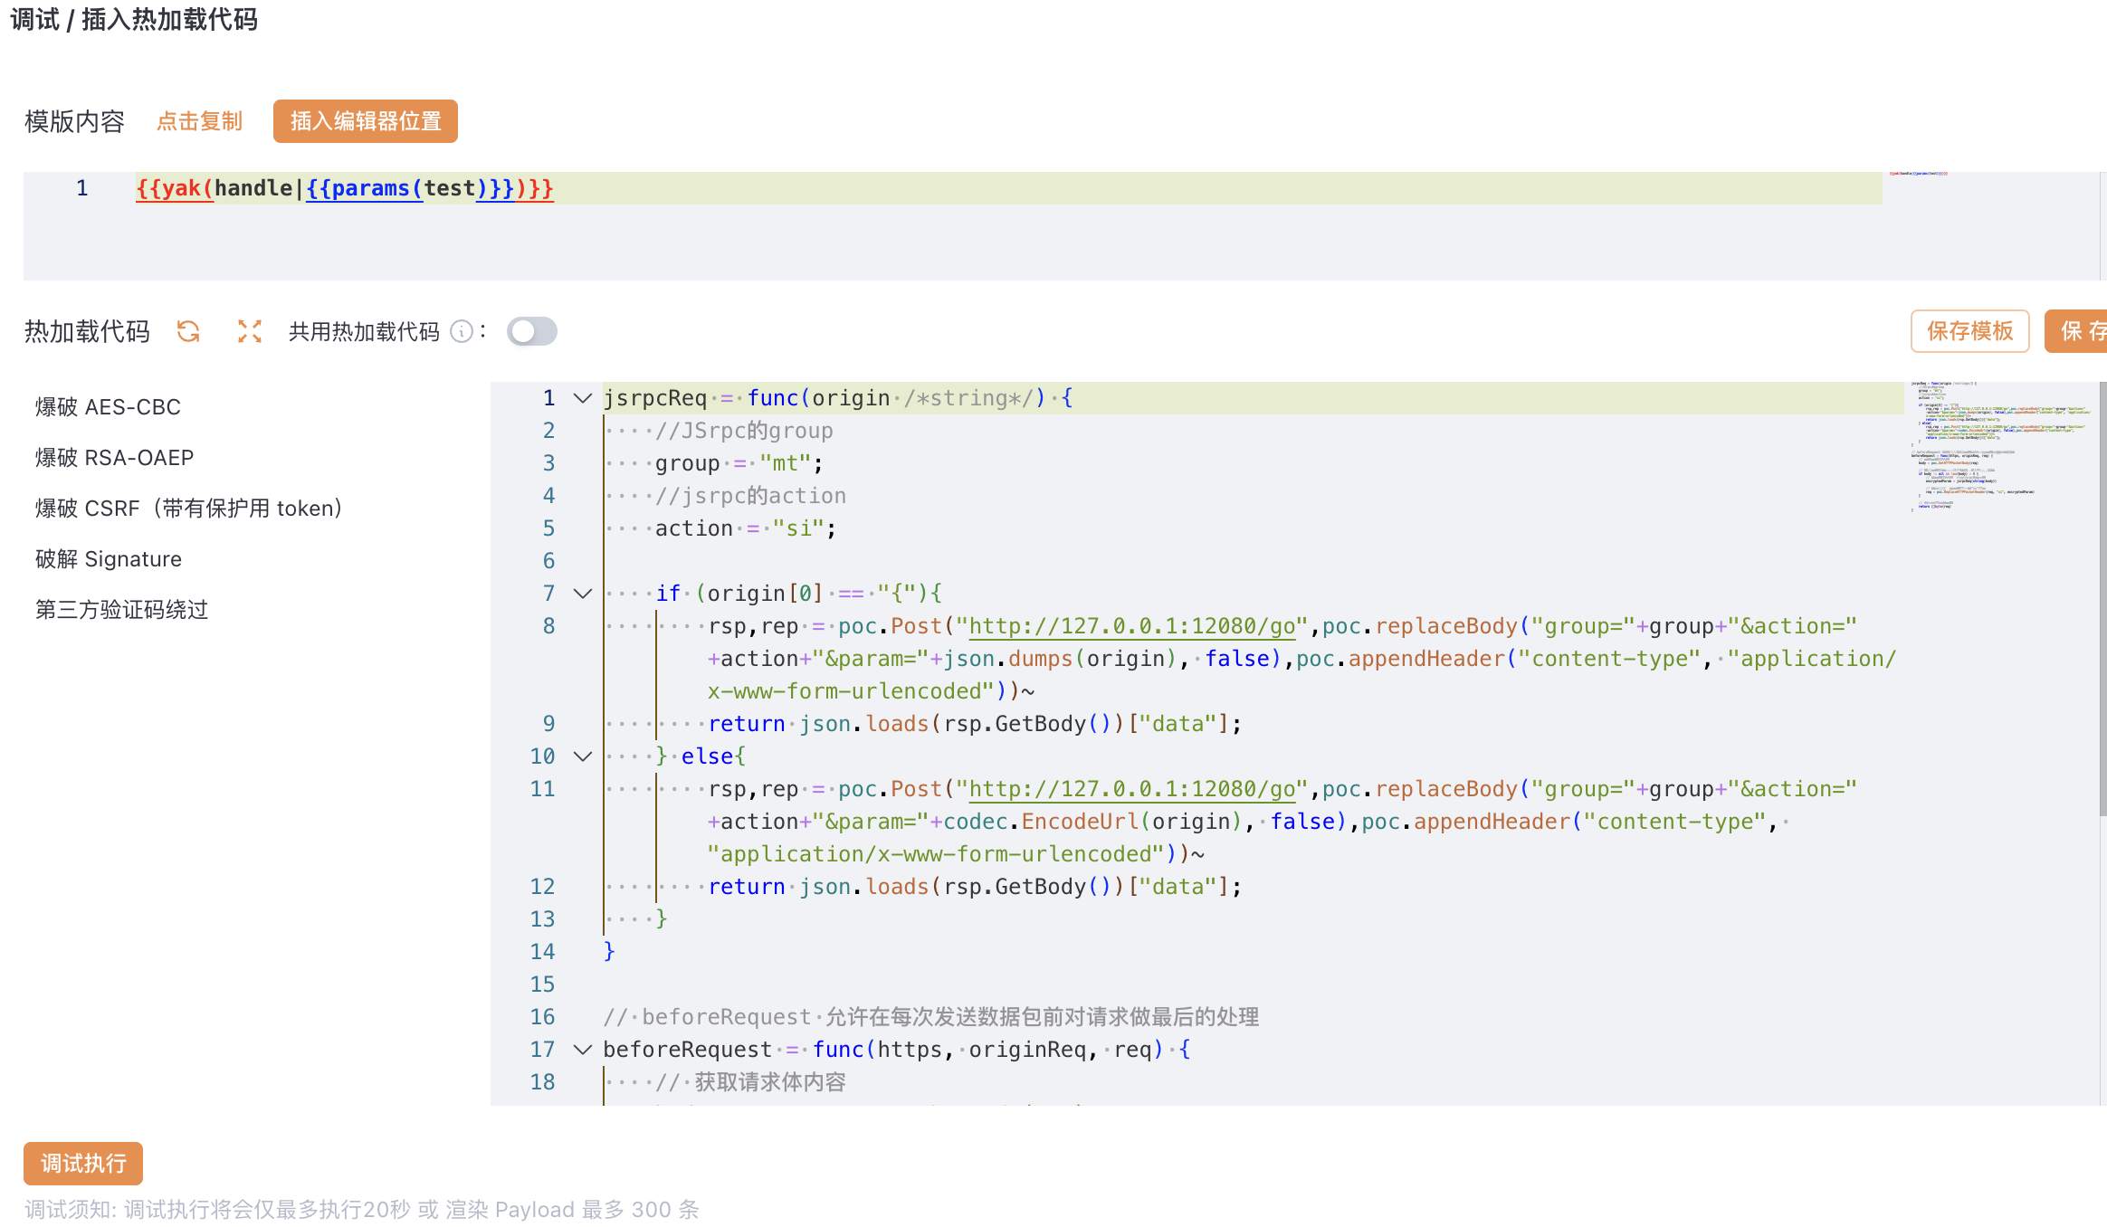Click the info icon beside 共用热加载代码
Image resolution: width=2107 pixels, height=1227 pixels.
[x=462, y=332]
